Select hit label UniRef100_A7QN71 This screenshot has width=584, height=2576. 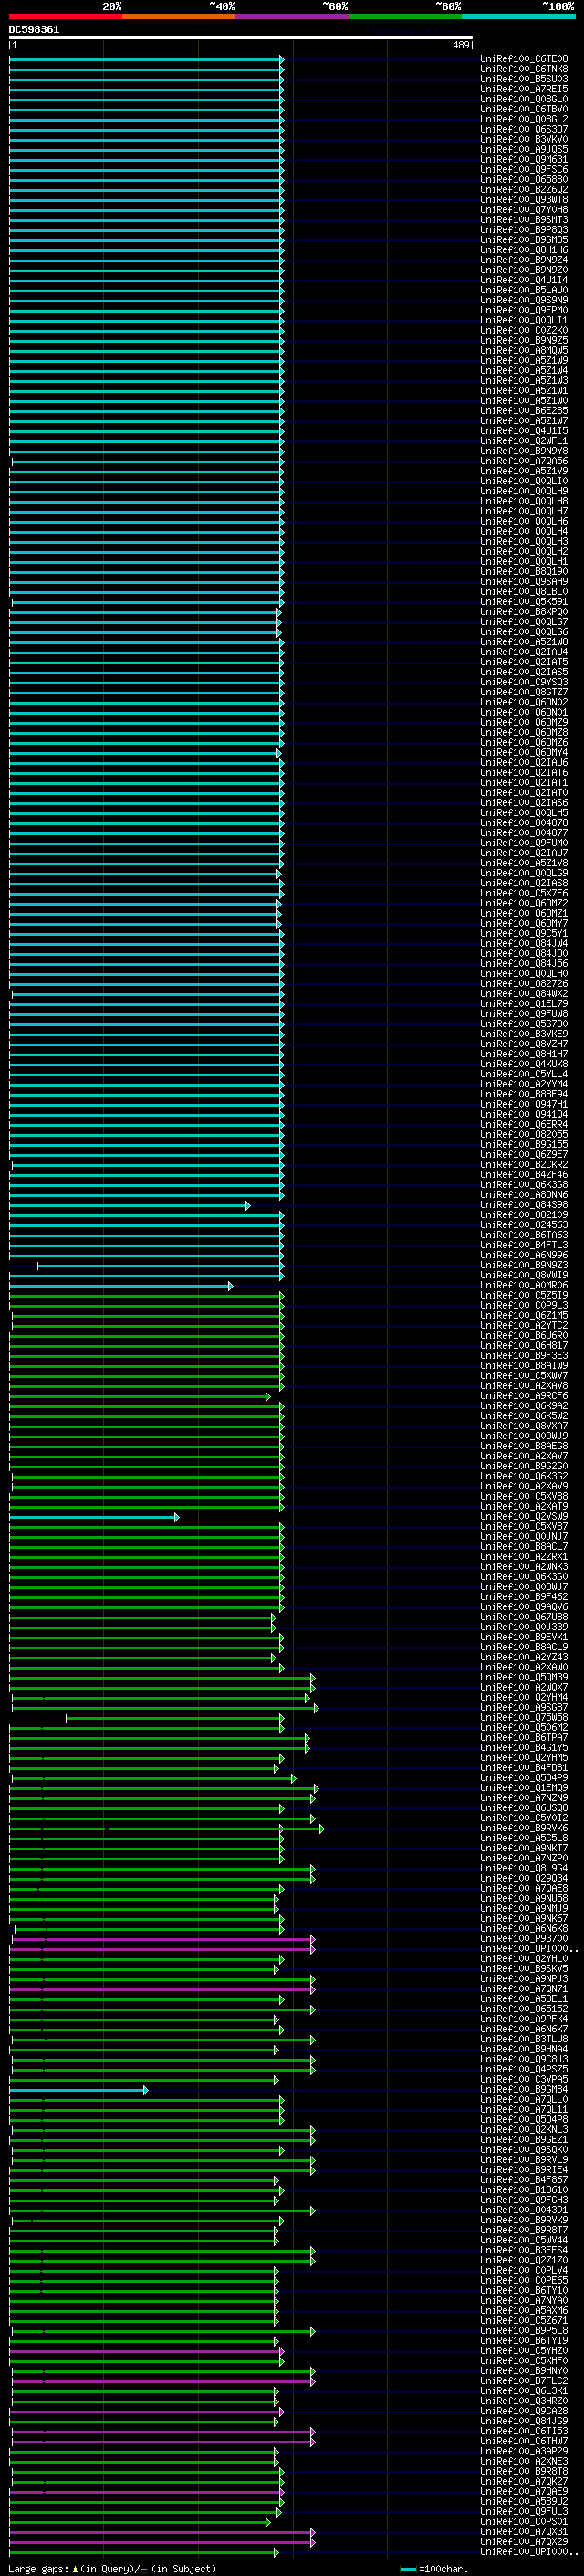pos(524,1989)
